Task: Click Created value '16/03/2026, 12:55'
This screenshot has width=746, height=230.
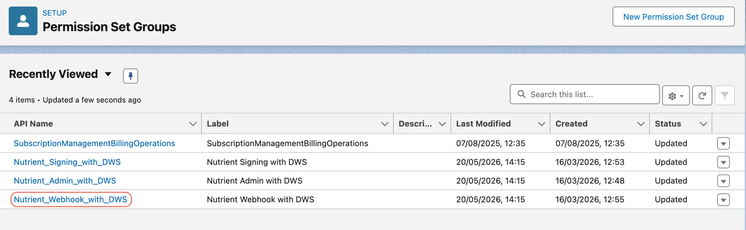Action: [x=590, y=199]
